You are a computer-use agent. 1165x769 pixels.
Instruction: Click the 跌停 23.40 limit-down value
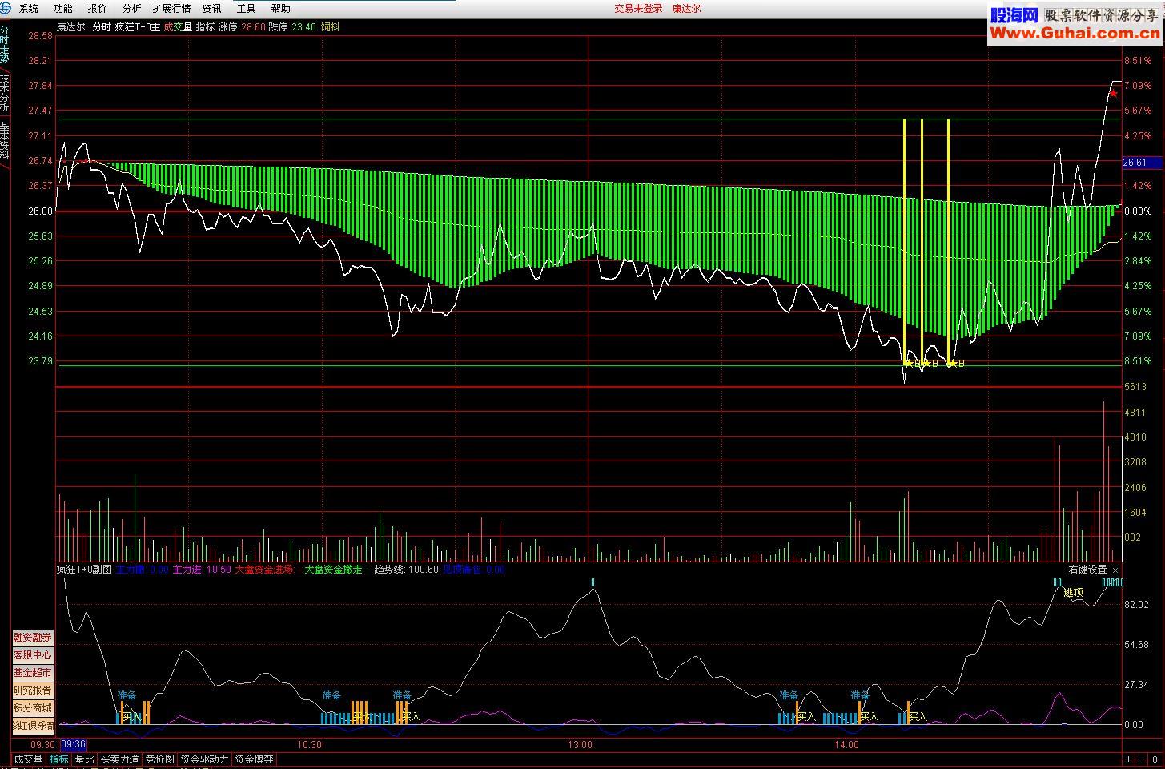pos(292,26)
